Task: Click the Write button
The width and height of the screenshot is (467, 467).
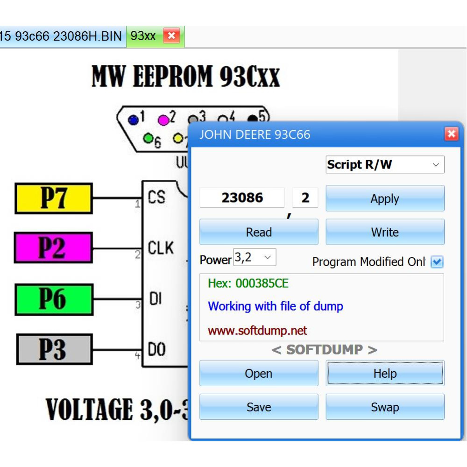Action: [x=385, y=232]
